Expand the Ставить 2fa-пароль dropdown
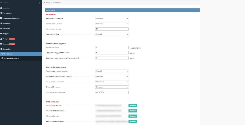Viewport: 245px width, 125px height. (112, 87)
